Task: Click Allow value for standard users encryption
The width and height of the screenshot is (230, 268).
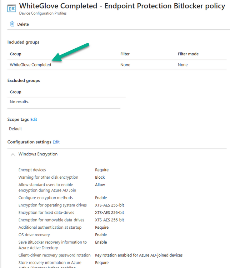Action: pos(100,185)
